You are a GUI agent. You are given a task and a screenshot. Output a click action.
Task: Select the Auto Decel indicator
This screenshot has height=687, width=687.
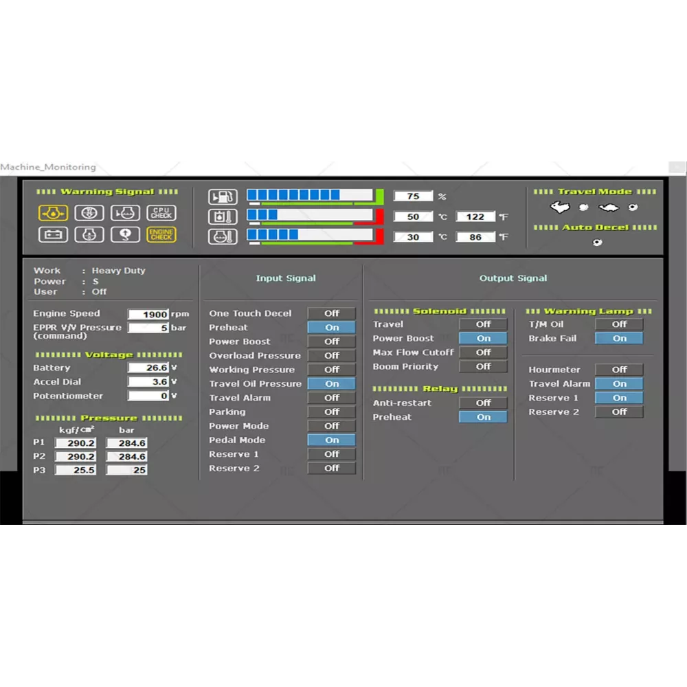tap(597, 243)
